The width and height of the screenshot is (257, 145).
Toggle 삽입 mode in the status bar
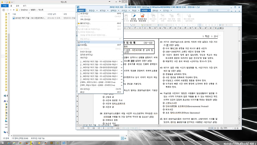tap(118, 128)
